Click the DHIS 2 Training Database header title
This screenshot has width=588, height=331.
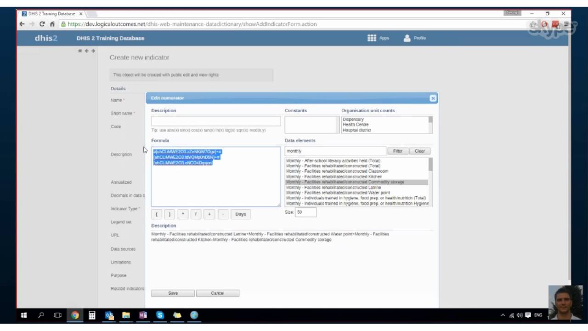[x=110, y=38]
